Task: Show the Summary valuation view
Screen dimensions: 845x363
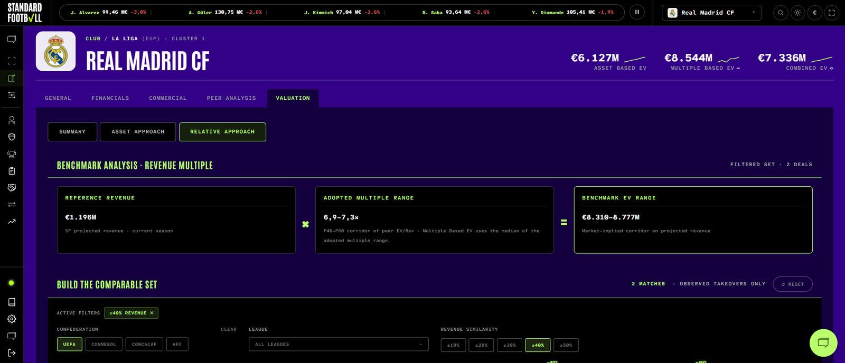Action: pyautogui.click(x=72, y=132)
